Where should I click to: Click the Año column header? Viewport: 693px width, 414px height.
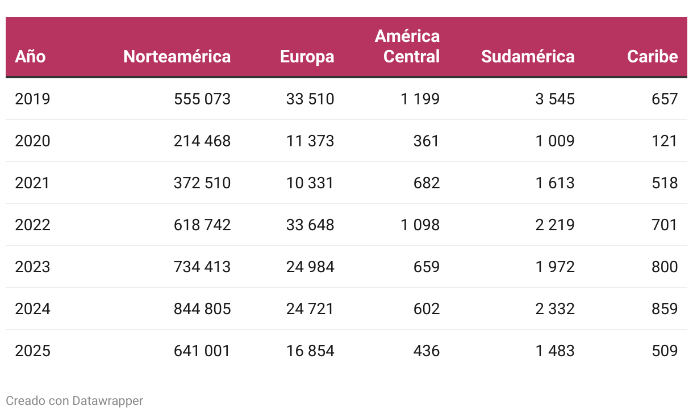point(31,57)
